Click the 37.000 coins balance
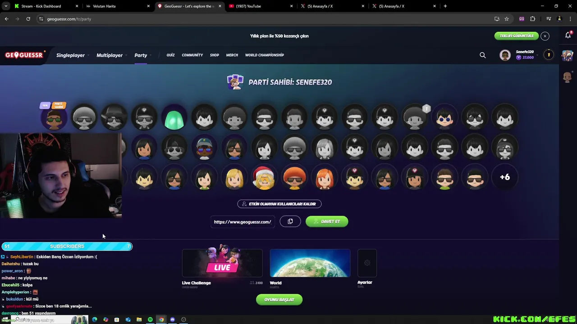Image resolution: width=577 pixels, height=324 pixels. coord(525,58)
